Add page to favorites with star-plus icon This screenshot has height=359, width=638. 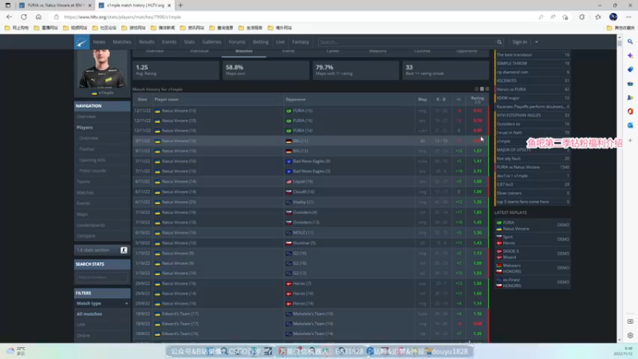[565, 17]
